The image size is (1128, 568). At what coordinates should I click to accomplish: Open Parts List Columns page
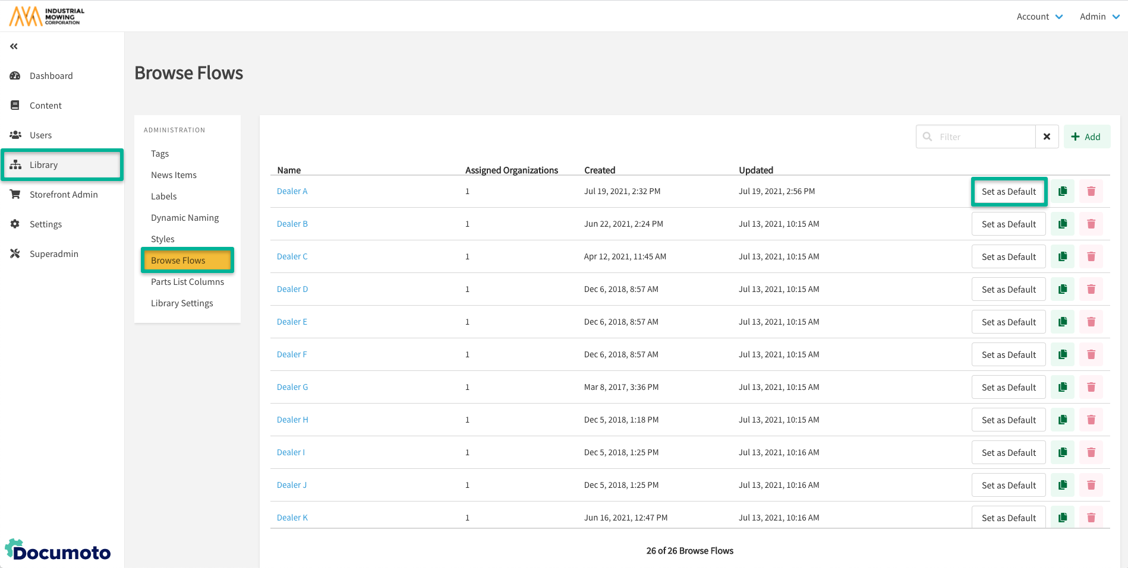[187, 282]
